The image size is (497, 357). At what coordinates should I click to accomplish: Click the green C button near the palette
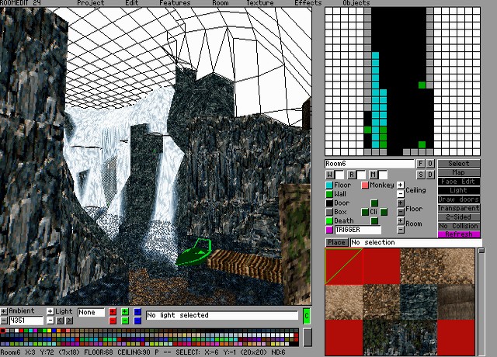pyautogui.click(x=306, y=315)
